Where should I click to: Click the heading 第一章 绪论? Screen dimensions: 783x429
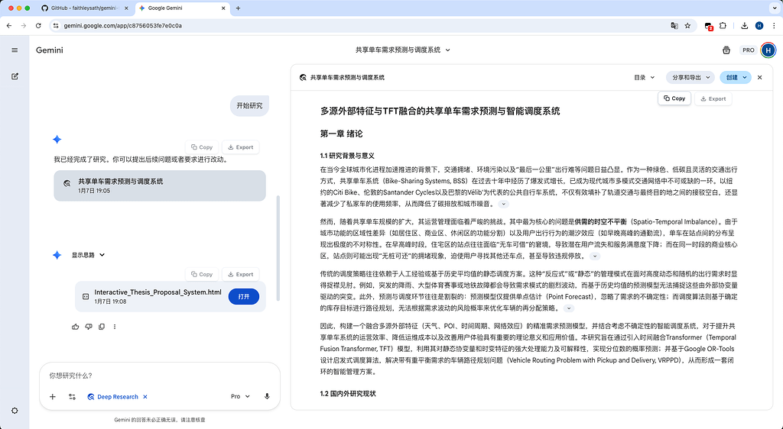341,134
